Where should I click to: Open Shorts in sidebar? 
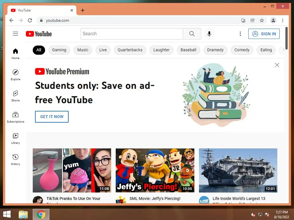click(16, 96)
